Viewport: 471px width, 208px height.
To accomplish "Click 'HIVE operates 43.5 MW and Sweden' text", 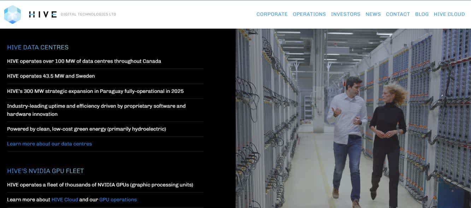I will tap(51, 76).
